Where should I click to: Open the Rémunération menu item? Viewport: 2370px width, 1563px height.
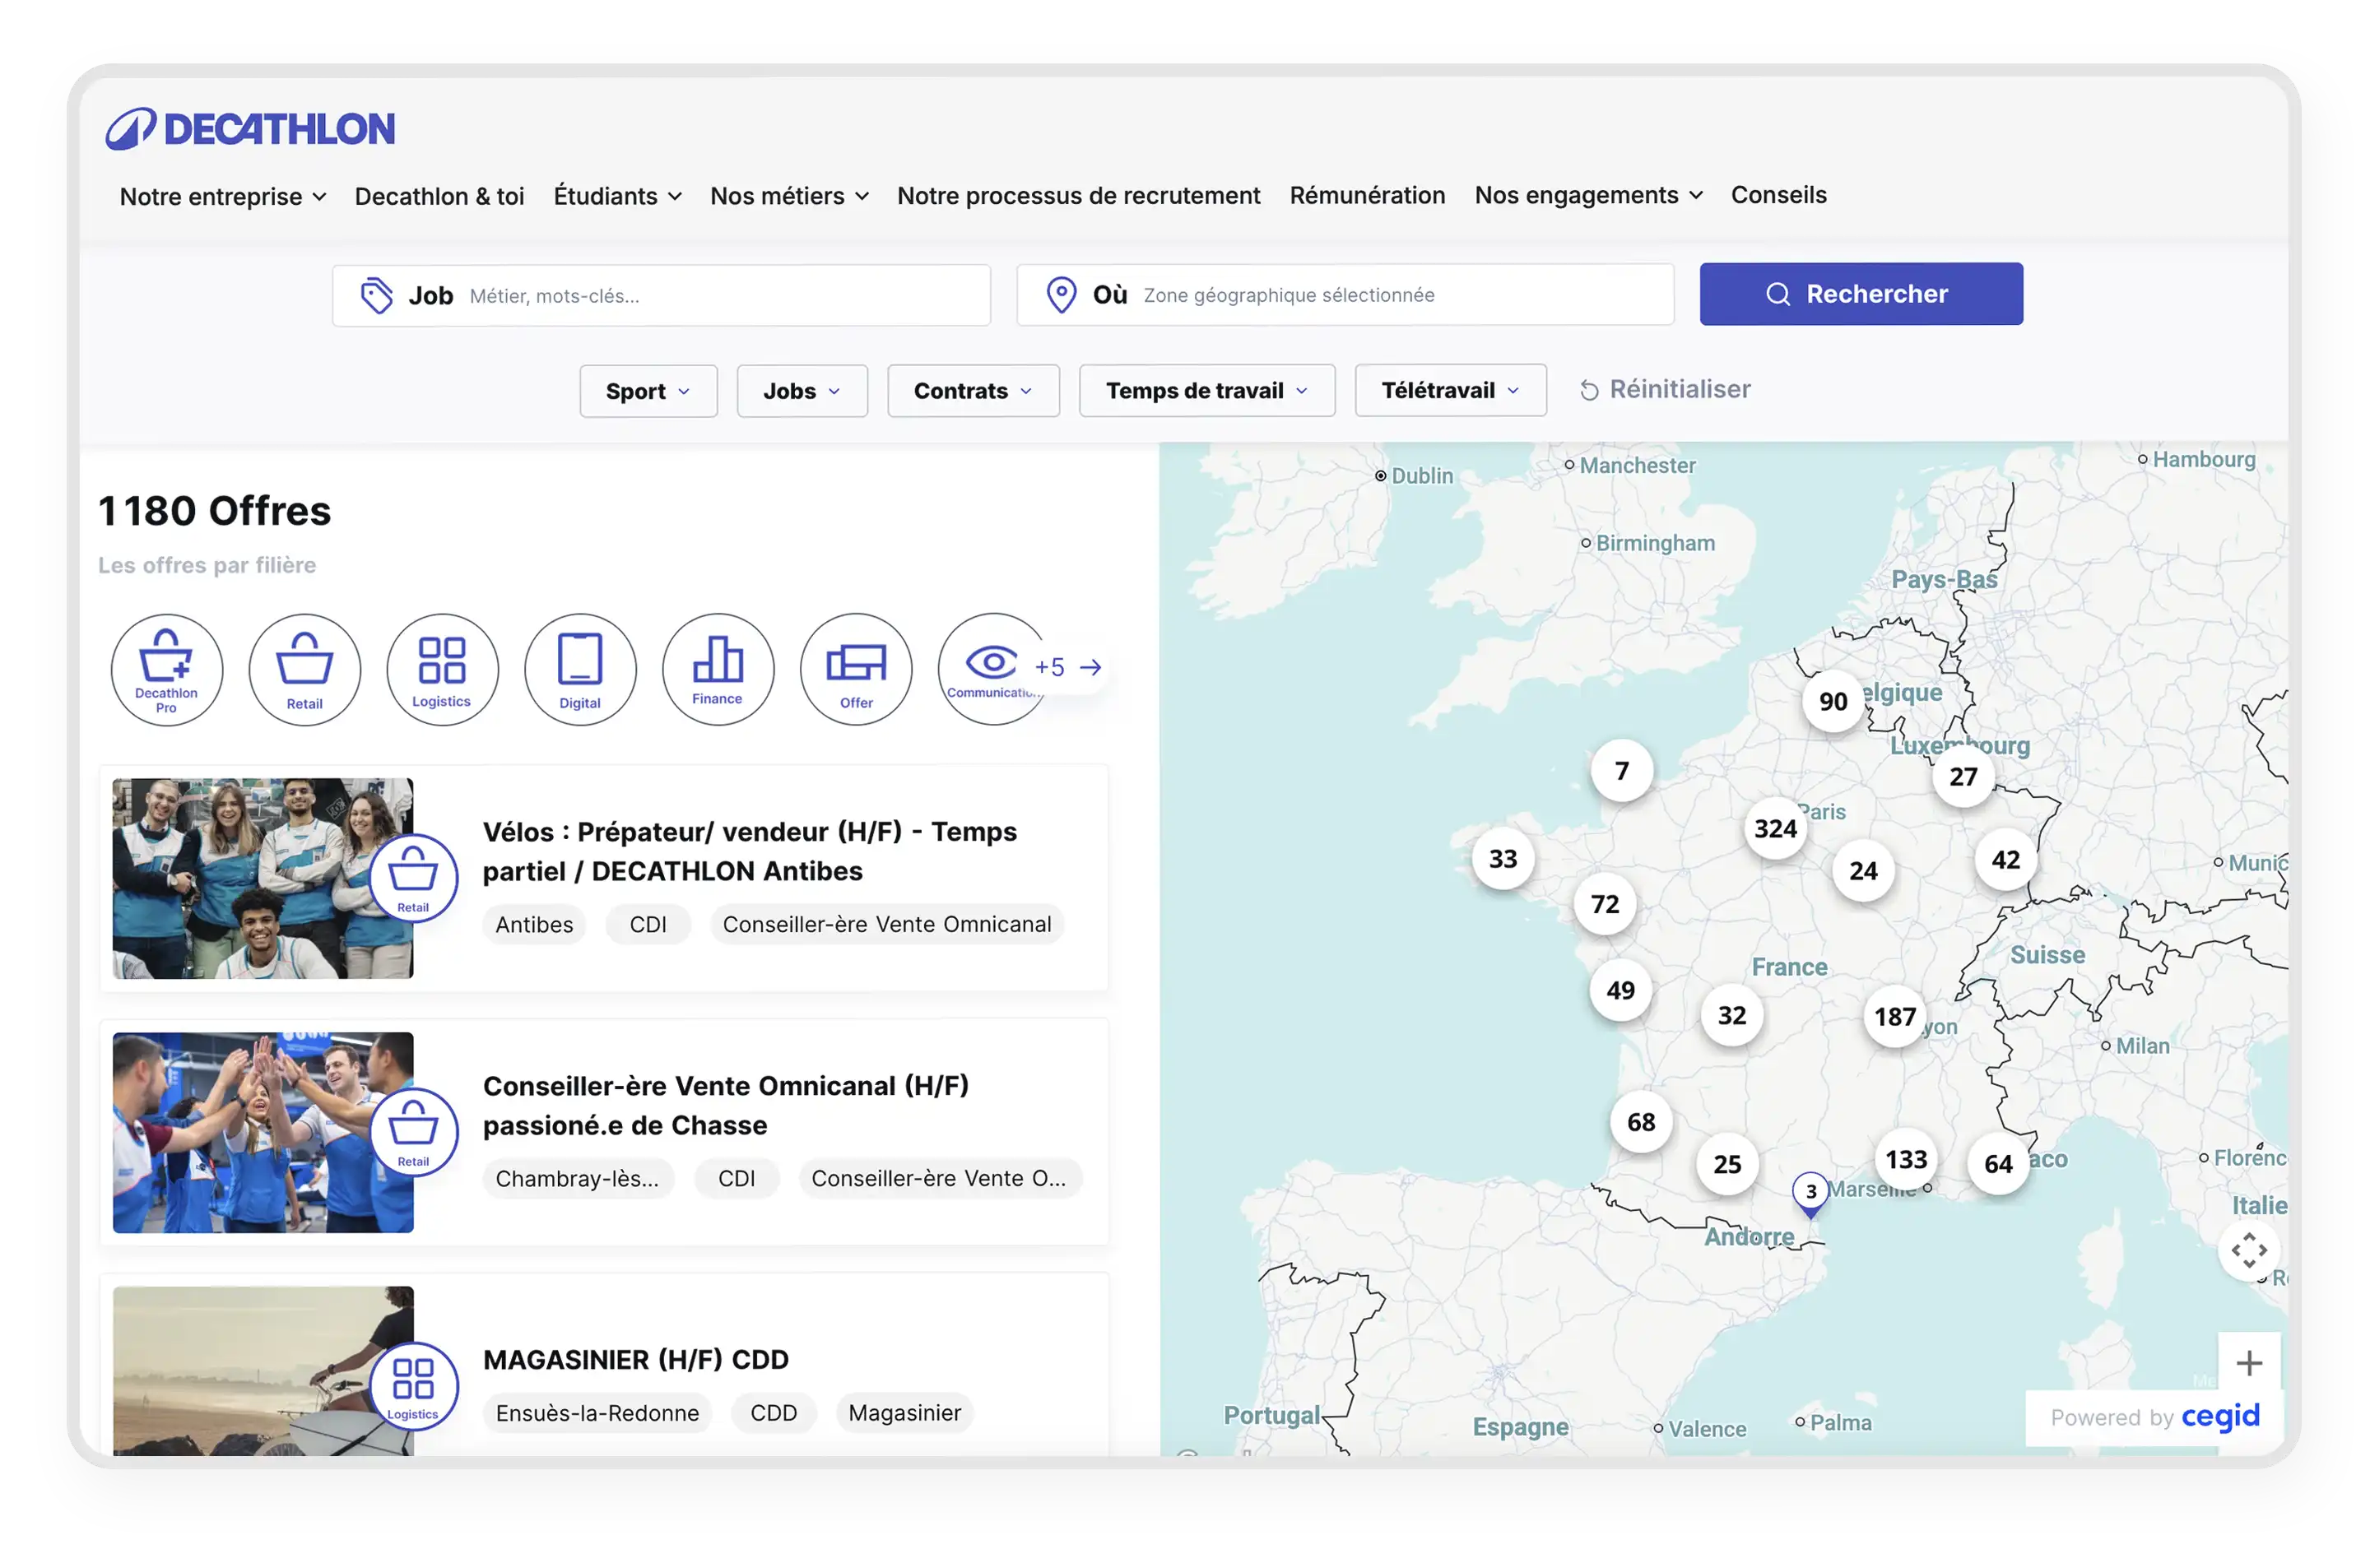pyautogui.click(x=1367, y=196)
